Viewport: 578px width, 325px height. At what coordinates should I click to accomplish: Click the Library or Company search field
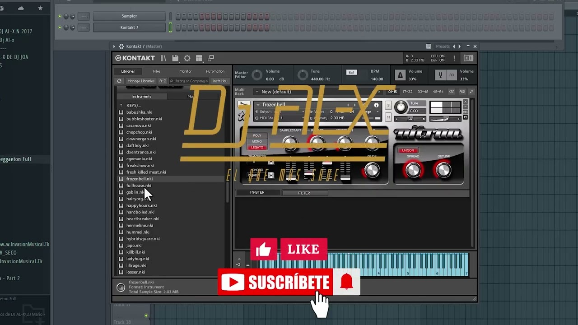pyautogui.click(x=189, y=81)
